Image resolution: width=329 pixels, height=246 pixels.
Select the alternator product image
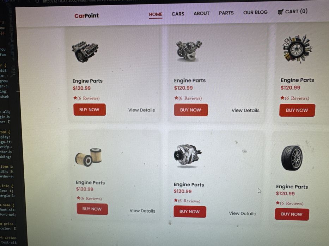187,156
